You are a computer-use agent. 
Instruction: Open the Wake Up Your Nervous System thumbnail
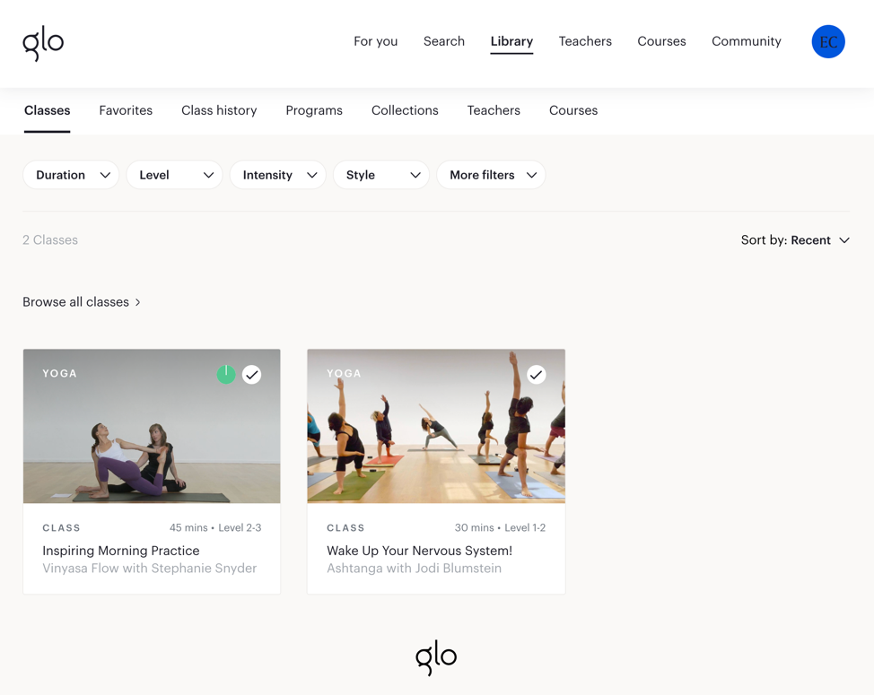pos(436,426)
